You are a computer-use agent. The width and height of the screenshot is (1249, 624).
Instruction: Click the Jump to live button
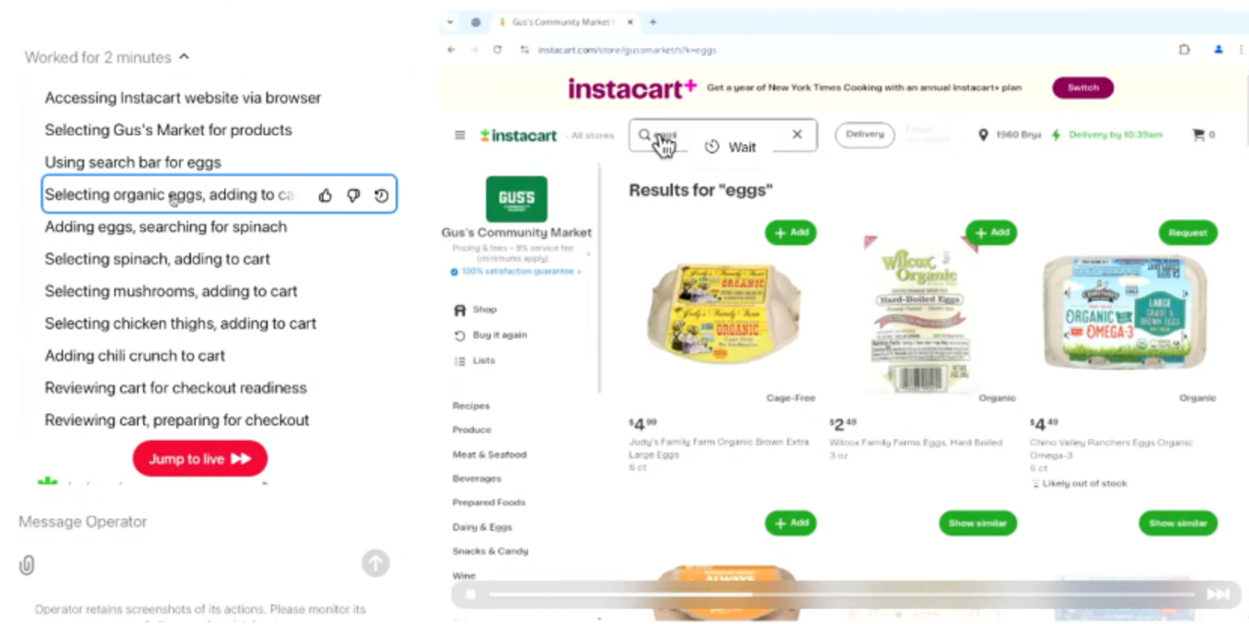[x=200, y=458]
